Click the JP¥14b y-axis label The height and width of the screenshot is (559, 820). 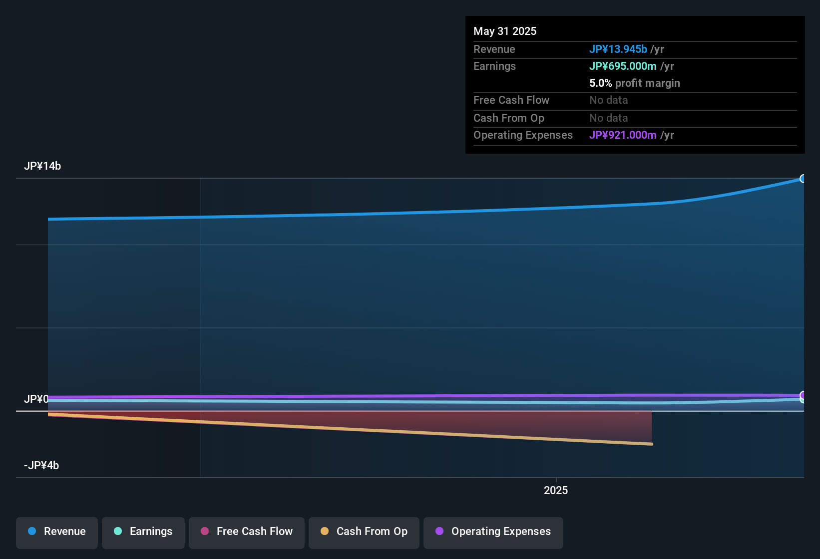point(42,166)
